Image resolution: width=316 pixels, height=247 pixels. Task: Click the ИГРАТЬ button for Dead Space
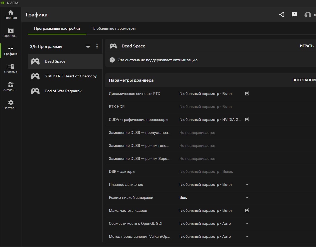(306, 46)
